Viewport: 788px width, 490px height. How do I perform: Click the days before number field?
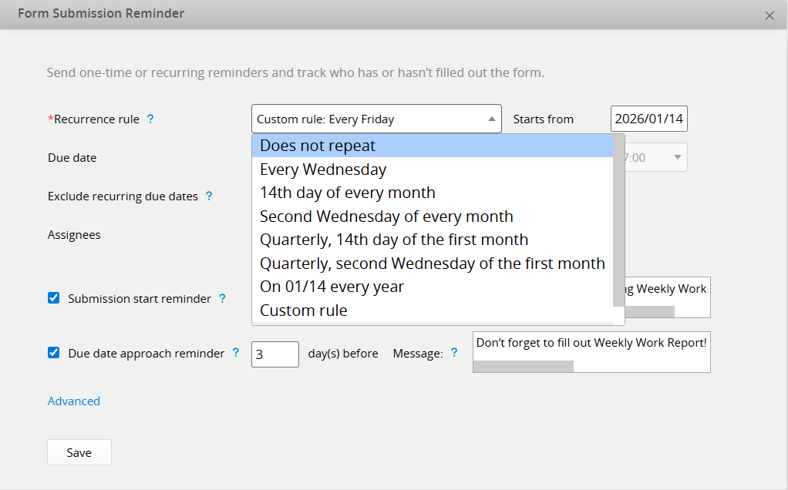(x=274, y=354)
